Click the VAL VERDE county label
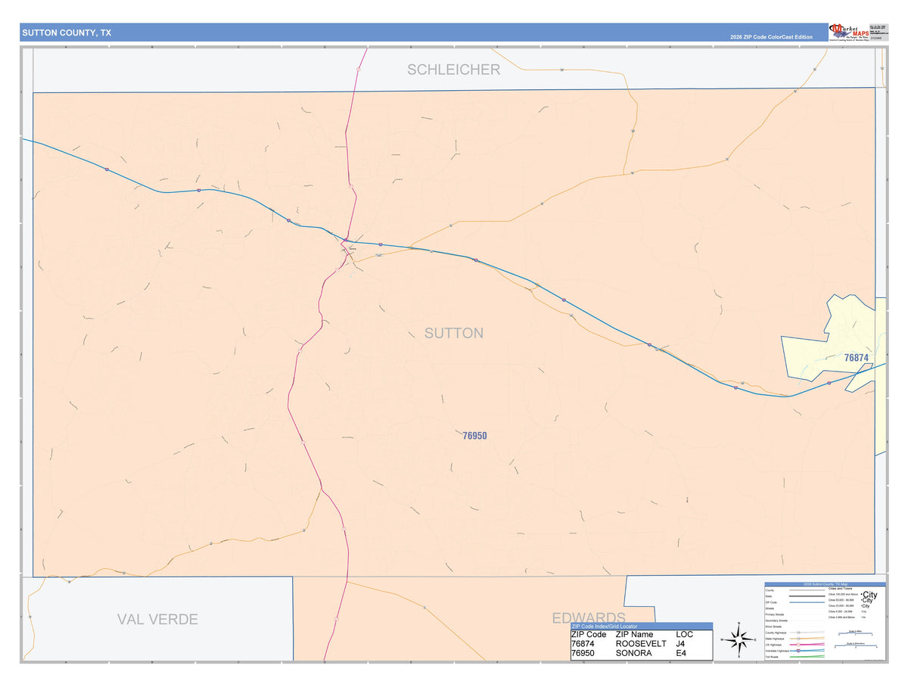This screenshot has width=908, height=687. point(157,620)
